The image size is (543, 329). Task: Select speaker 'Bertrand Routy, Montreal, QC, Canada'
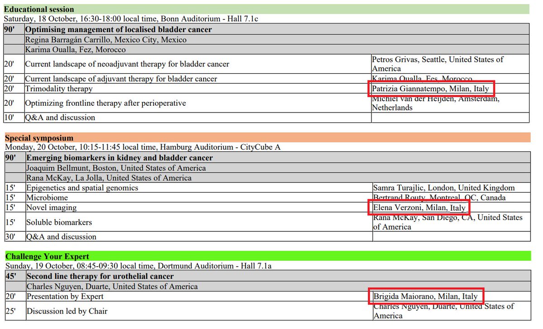[439, 197]
